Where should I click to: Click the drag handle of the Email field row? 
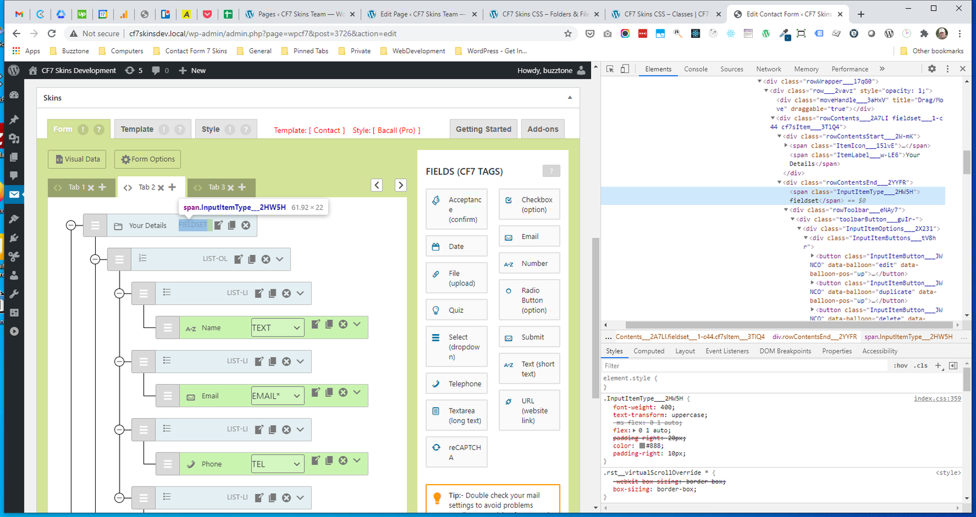pos(167,396)
